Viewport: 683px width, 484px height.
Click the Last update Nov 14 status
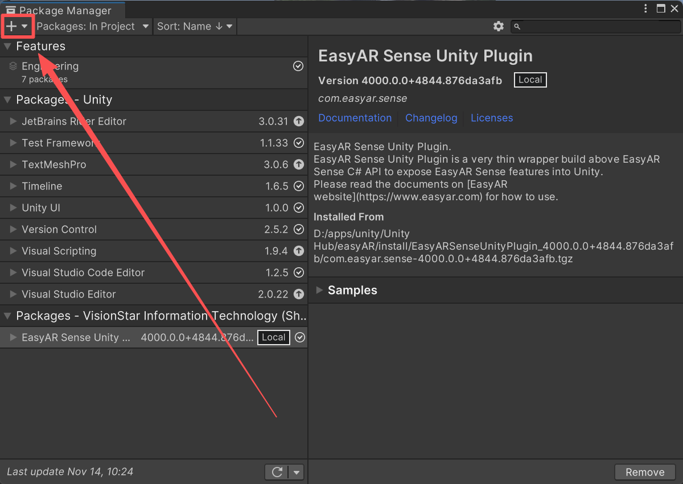[x=70, y=471]
